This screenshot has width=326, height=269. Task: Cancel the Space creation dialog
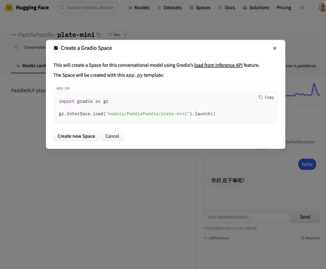[112, 136]
